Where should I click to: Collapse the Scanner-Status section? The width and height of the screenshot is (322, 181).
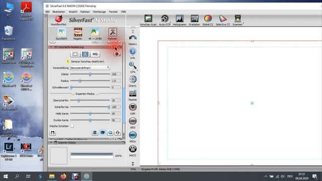click(x=51, y=142)
